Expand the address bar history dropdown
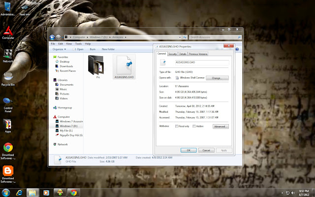 pyautogui.click(x=180, y=37)
